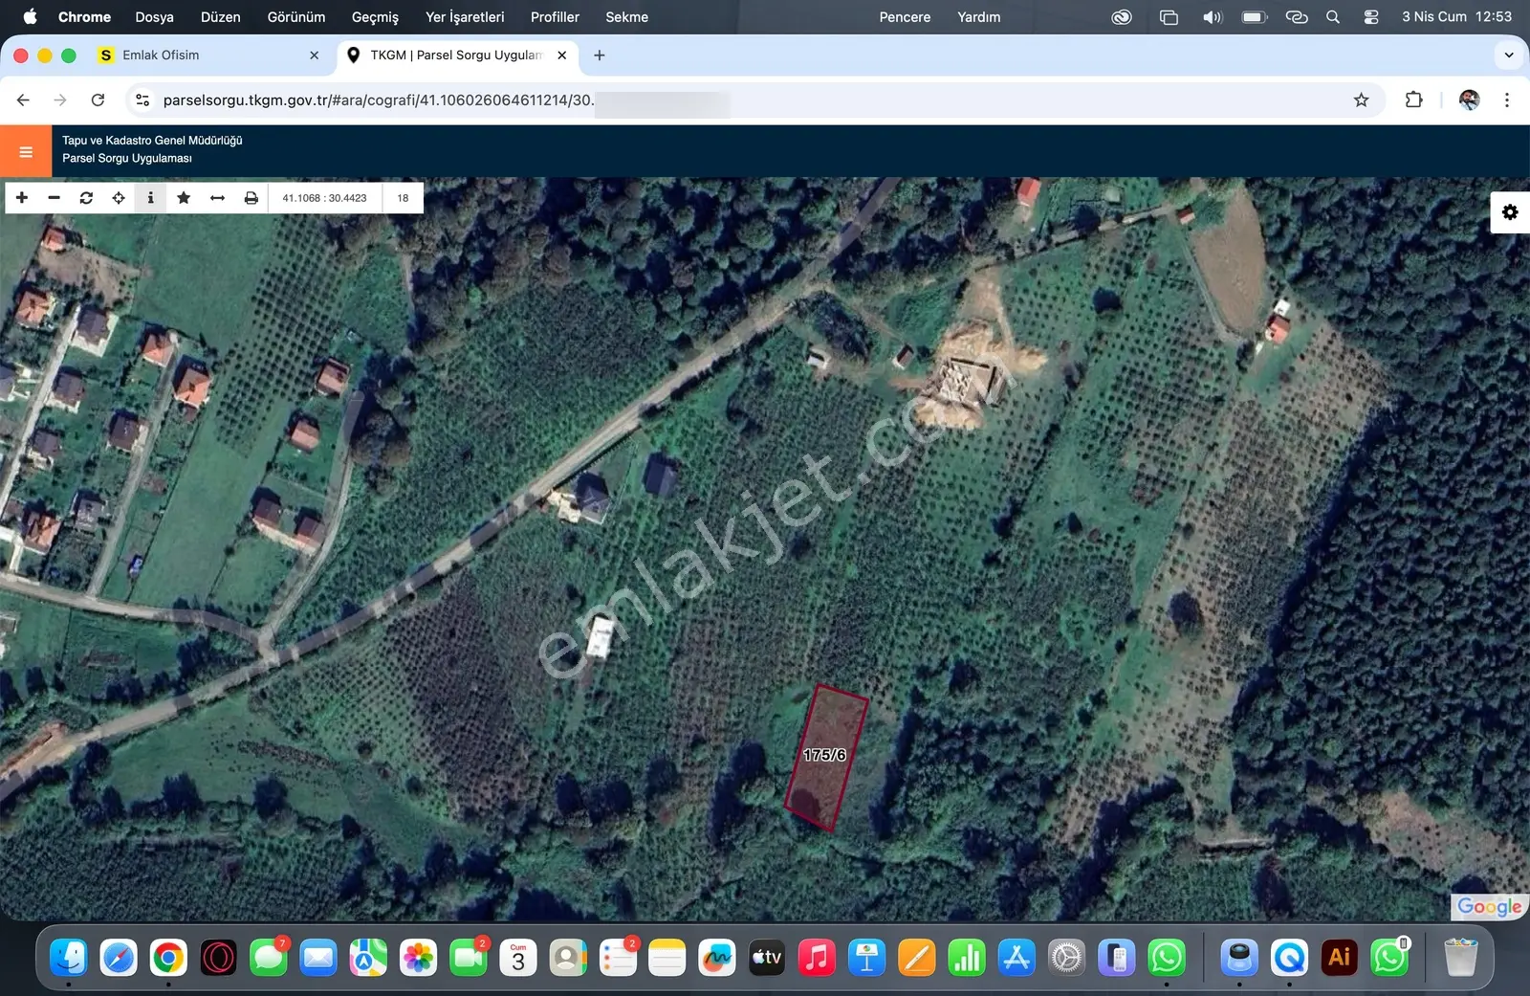
Task: Select the TKGM Parsel Sorgu tab
Action: tap(455, 55)
